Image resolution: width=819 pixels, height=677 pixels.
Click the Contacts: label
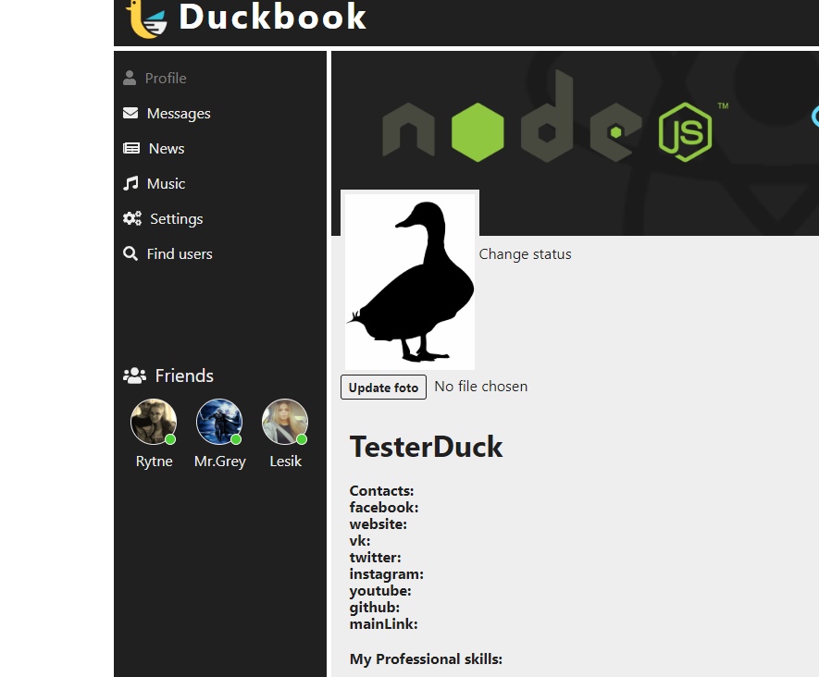[x=382, y=491]
